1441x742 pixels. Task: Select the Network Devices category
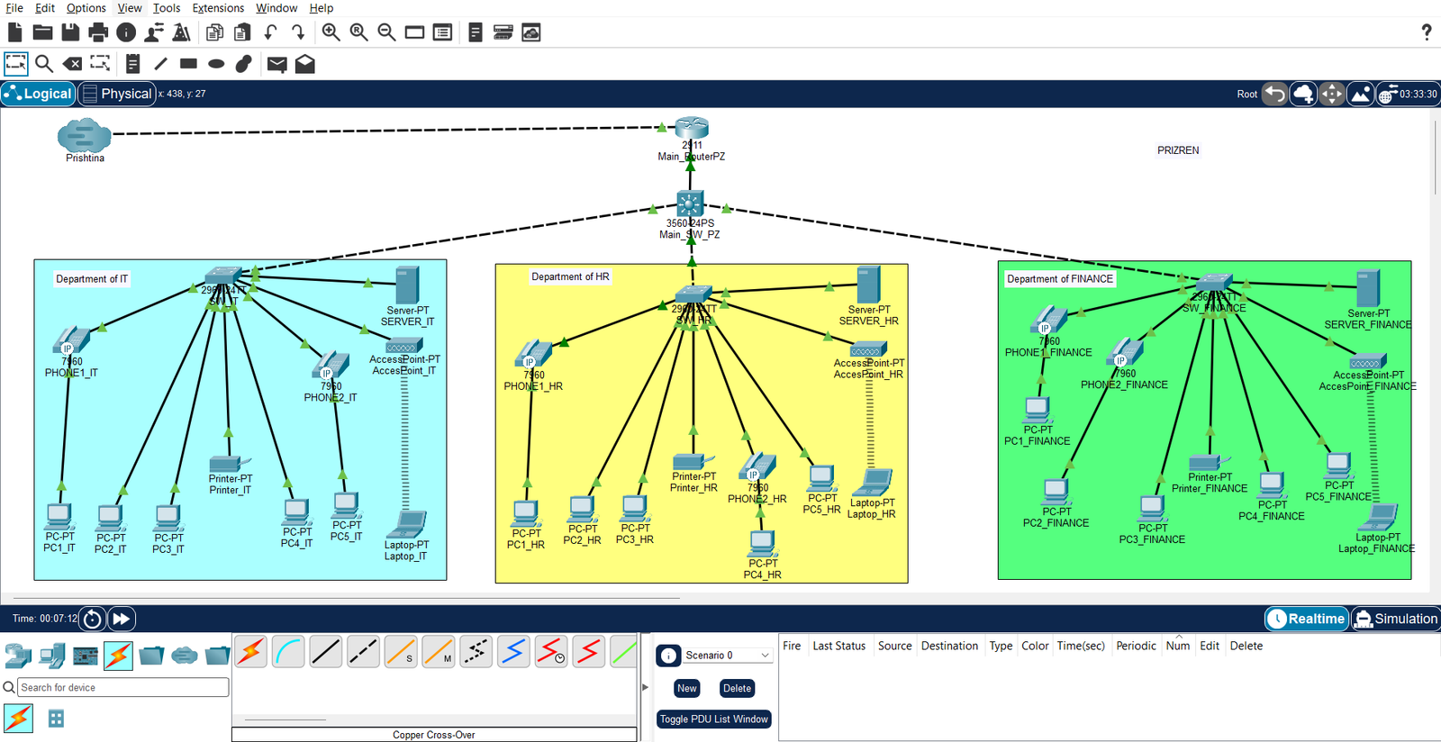coord(17,656)
